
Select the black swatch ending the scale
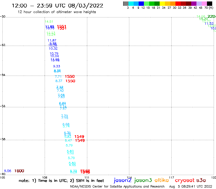[210, 3]
